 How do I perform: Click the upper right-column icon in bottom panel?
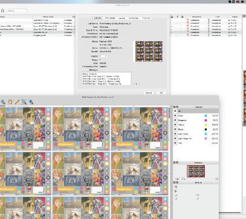tap(197, 195)
